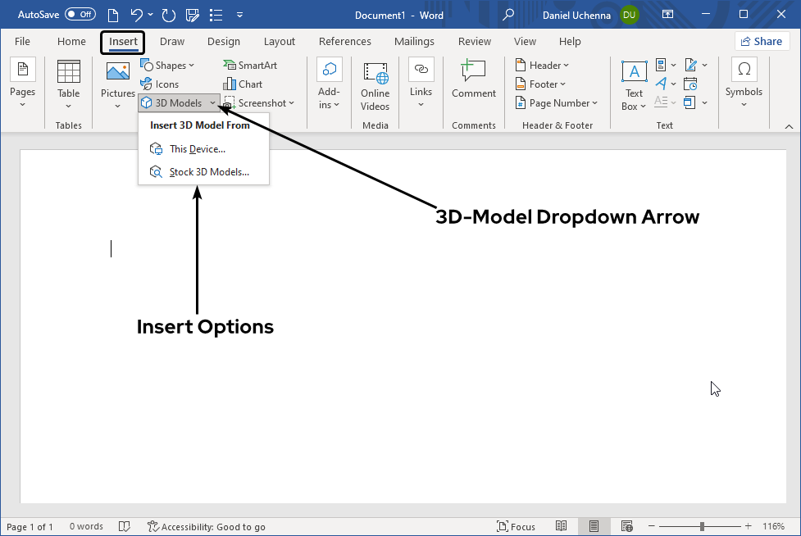Screen dimensions: 801x536
Task: Add a Comment using ribbon icon
Action: point(473,72)
